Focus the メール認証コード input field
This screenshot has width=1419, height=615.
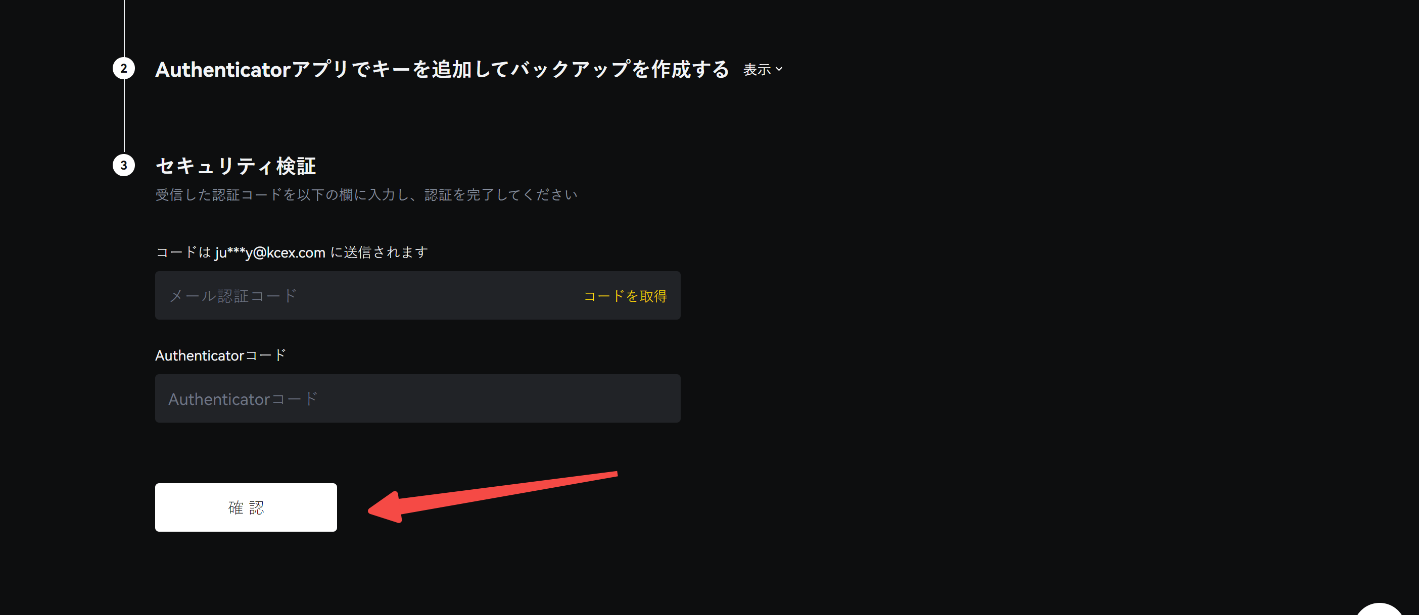[417, 296]
